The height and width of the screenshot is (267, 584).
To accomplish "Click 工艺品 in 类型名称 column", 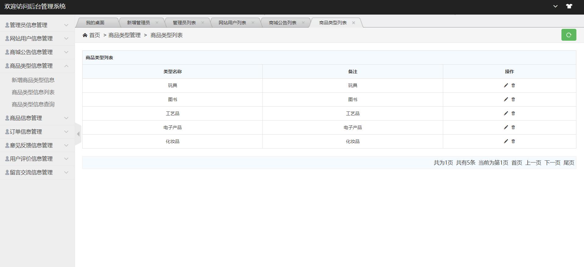I will click(173, 113).
